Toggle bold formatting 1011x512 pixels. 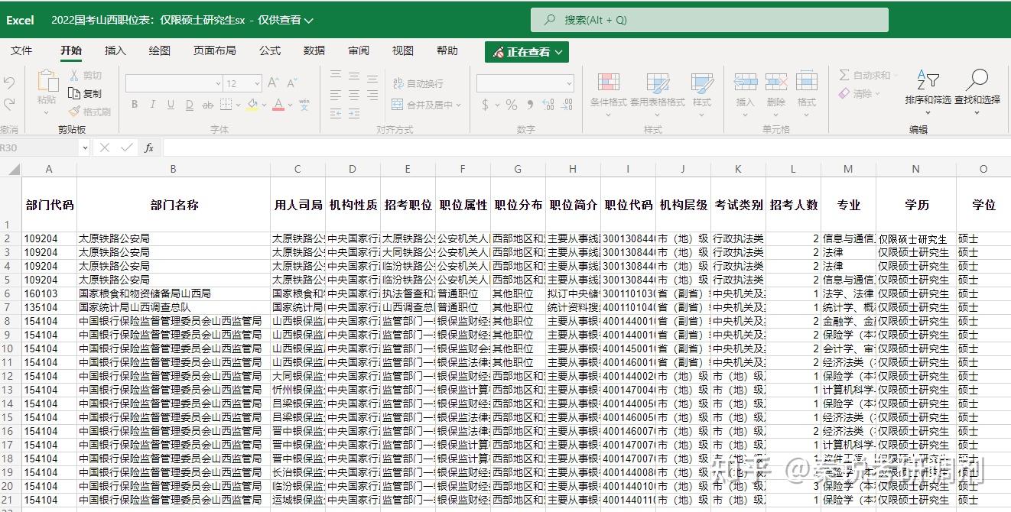pos(135,103)
